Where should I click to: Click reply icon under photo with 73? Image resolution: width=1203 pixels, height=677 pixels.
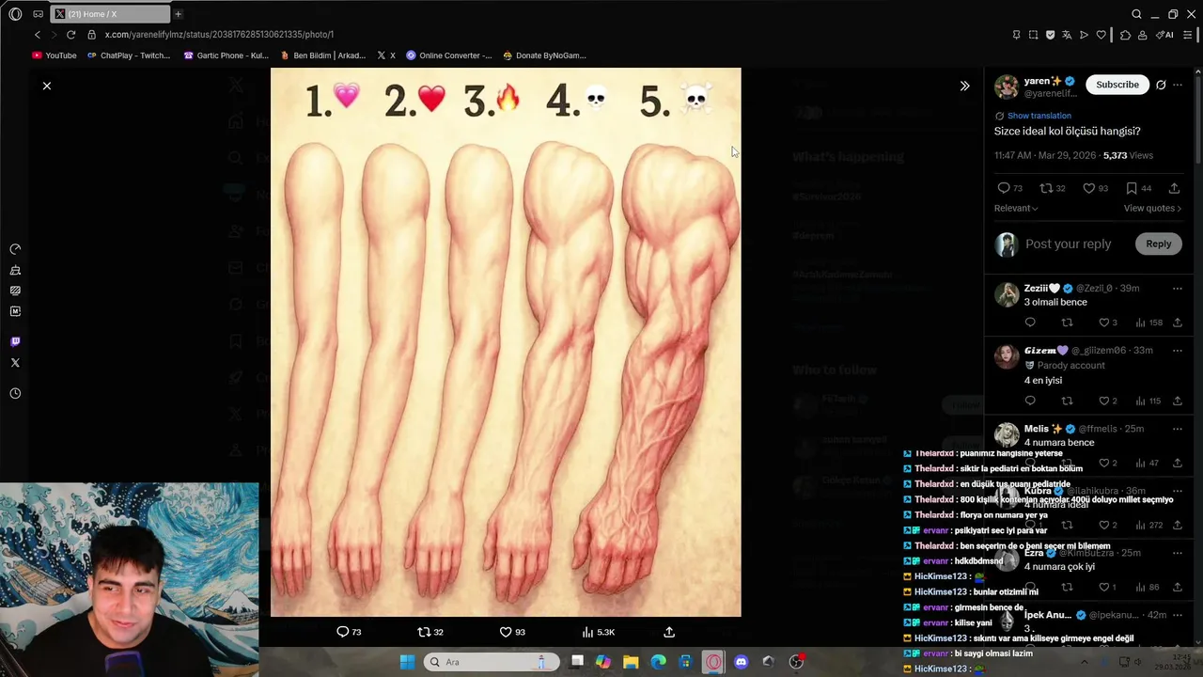point(349,632)
